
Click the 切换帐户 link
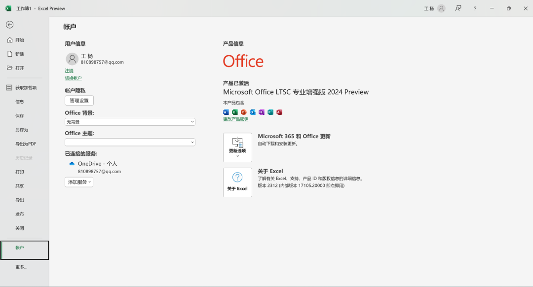click(x=73, y=78)
